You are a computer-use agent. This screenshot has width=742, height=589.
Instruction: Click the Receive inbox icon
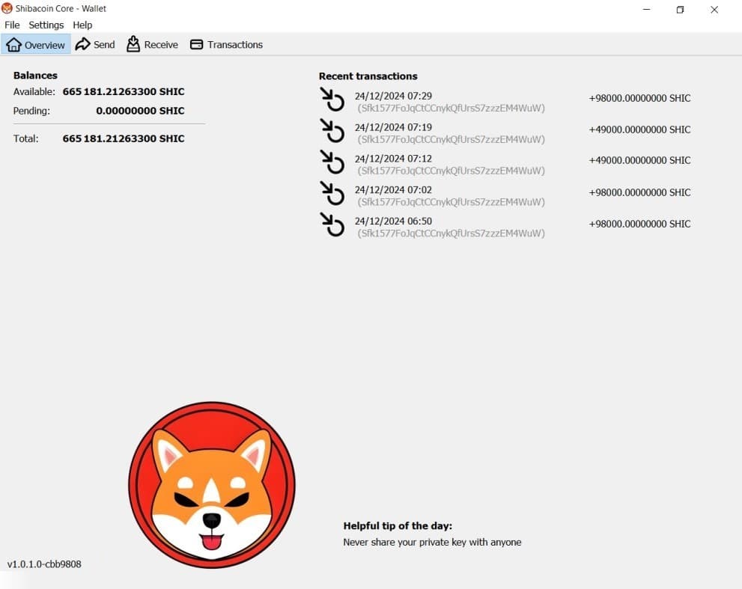click(x=133, y=44)
